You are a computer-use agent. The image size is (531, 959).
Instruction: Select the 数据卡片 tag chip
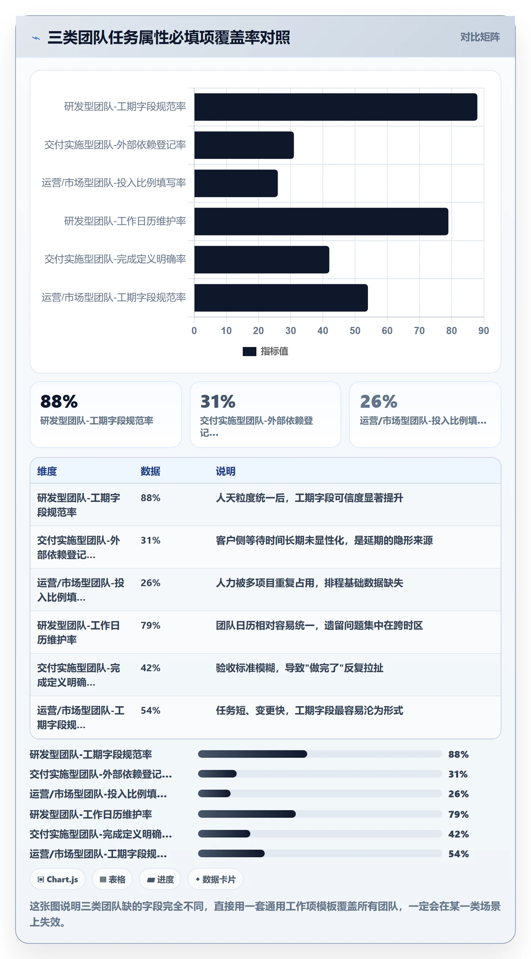(x=215, y=879)
